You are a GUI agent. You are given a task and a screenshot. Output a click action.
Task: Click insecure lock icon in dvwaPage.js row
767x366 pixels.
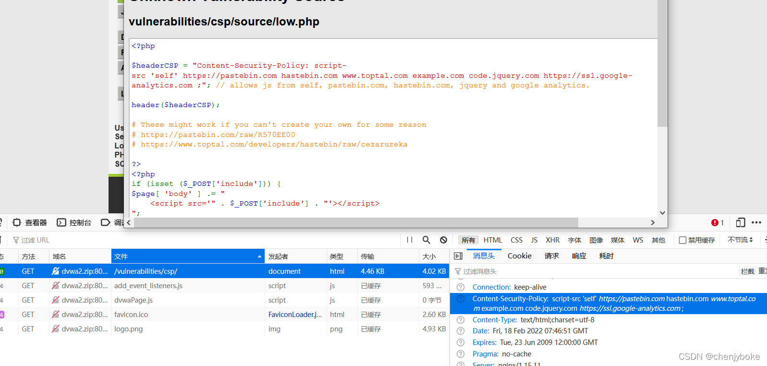pyautogui.click(x=56, y=300)
